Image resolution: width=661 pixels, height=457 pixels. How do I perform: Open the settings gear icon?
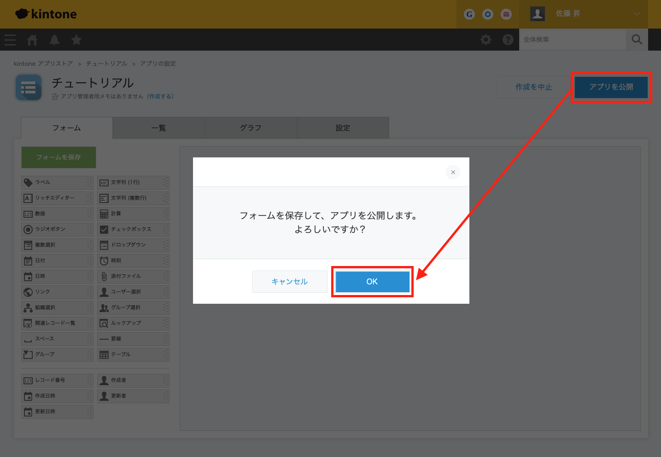[486, 40]
